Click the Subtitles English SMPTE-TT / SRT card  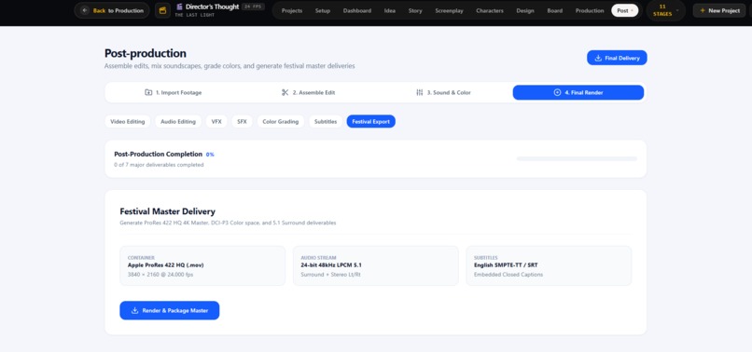(549, 265)
